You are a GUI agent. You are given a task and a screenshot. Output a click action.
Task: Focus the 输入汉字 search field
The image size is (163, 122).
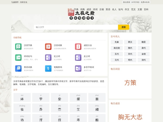[x=76, y=27]
